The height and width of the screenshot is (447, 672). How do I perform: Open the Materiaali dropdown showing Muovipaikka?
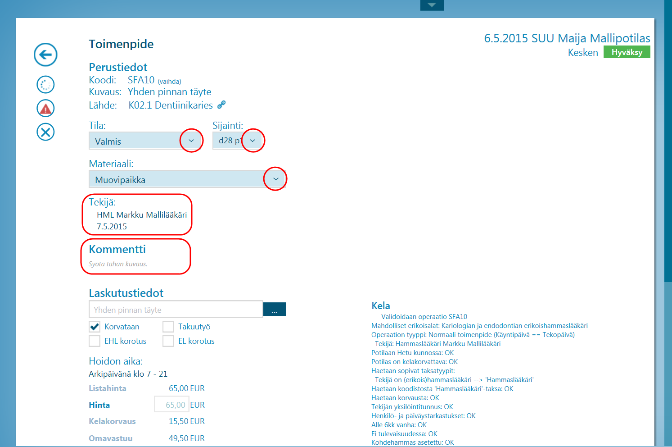click(187, 179)
